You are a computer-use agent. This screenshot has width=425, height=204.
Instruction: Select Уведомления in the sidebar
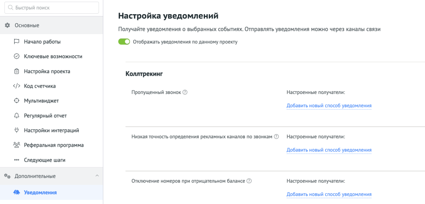click(x=40, y=192)
